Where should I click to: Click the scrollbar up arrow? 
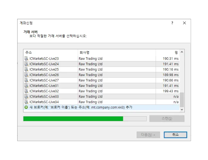(x=182, y=52)
